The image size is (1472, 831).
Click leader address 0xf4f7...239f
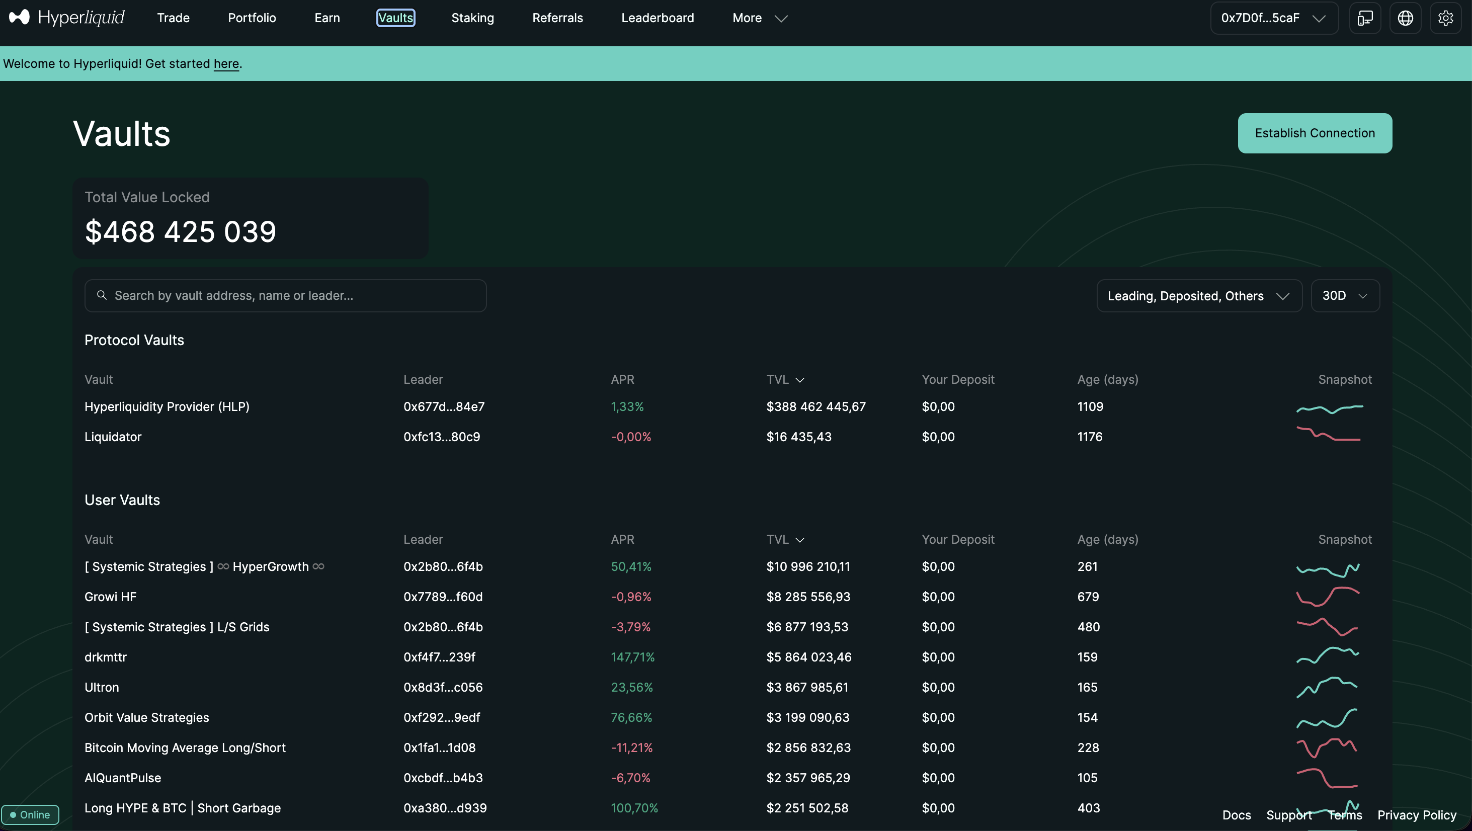pyautogui.click(x=439, y=657)
